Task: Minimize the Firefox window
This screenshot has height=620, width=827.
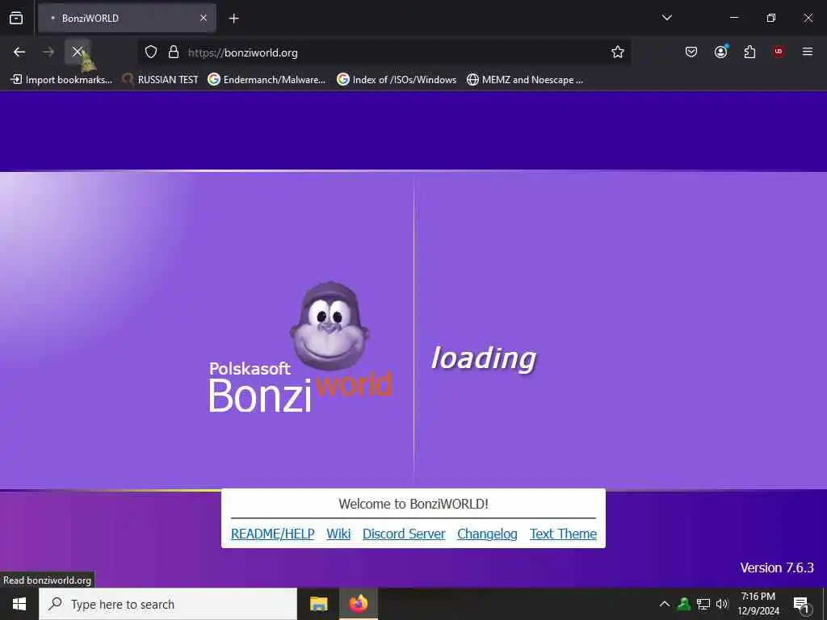Action: click(734, 18)
